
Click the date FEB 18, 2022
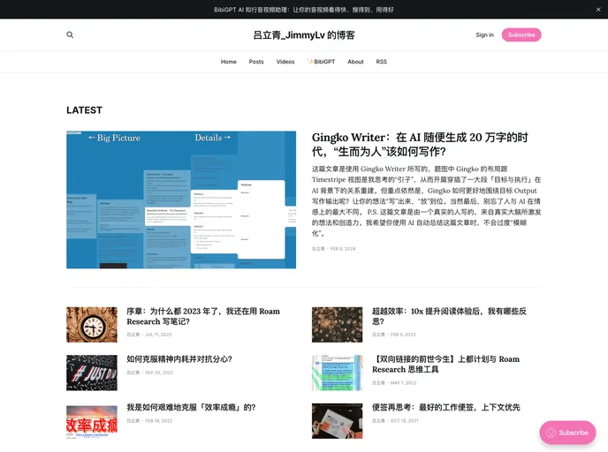pyautogui.click(x=158, y=420)
